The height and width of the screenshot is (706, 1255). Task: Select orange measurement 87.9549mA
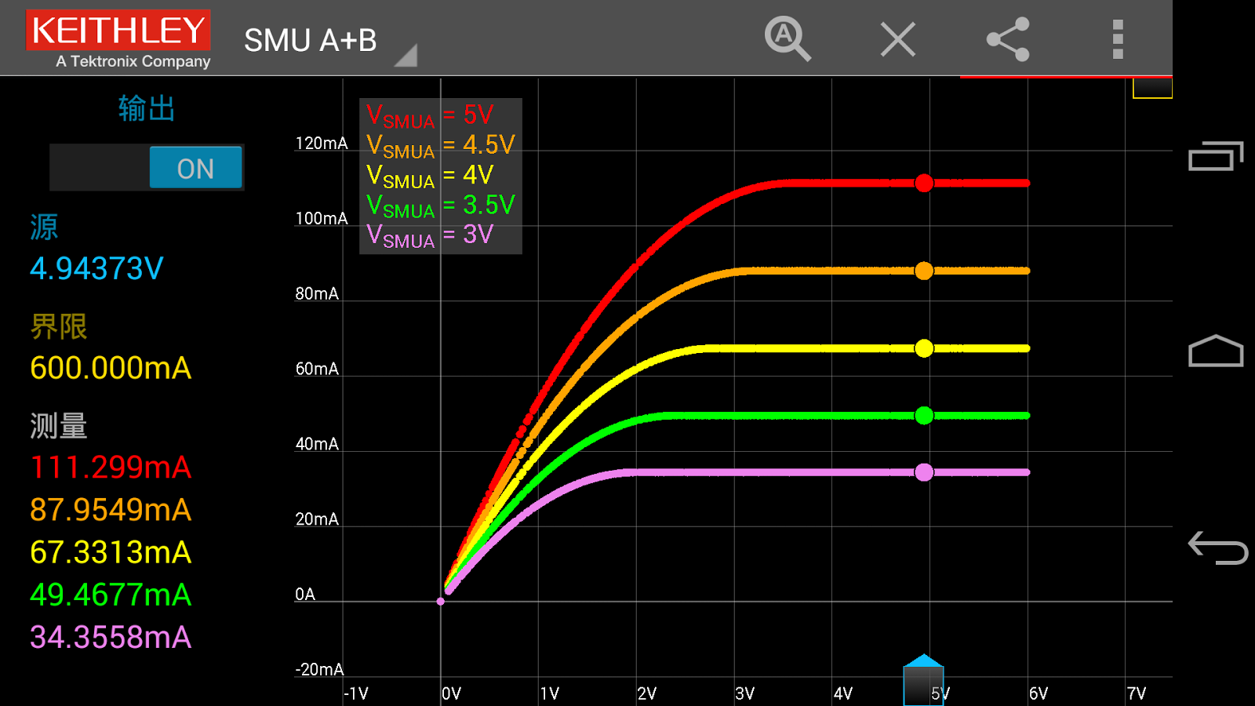(x=111, y=510)
